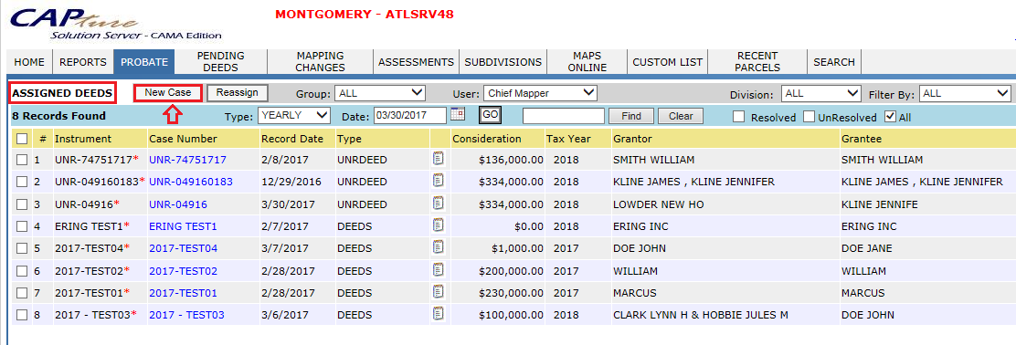Switch to the PENDING DEEDS tab
The width and height of the screenshot is (1016, 345).
(221, 62)
